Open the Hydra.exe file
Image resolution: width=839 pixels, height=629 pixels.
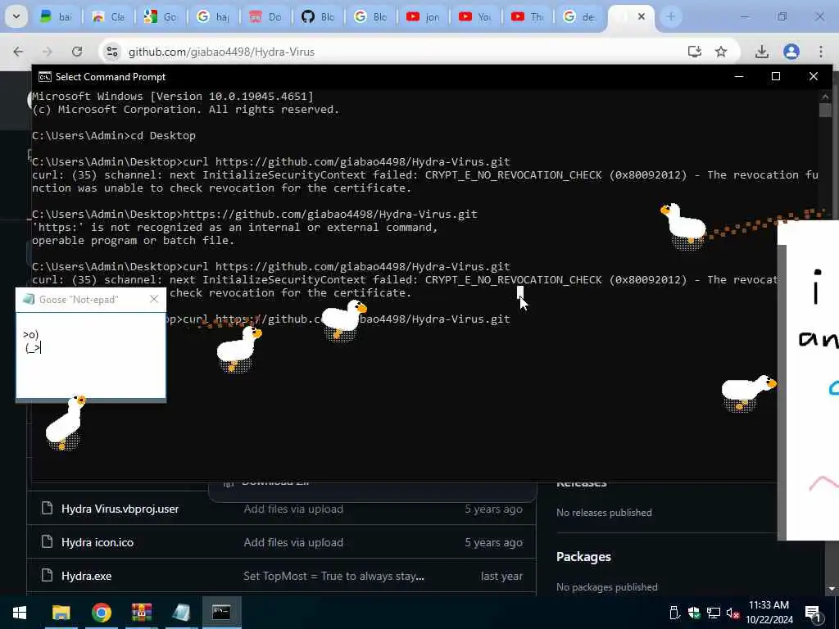click(x=86, y=576)
